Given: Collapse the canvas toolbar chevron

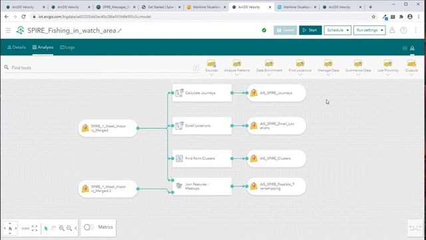Looking at the screenshot, I should pyautogui.click(x=76, y=228).
